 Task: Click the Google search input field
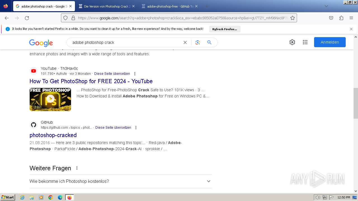(126, 42)
